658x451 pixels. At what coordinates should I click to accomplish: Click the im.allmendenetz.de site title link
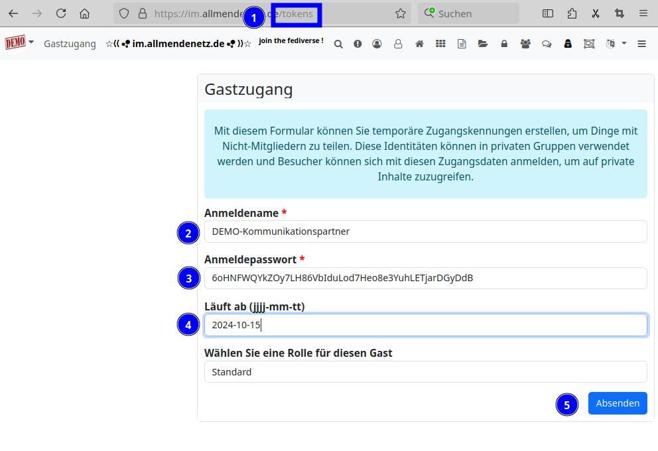(178, 44)
